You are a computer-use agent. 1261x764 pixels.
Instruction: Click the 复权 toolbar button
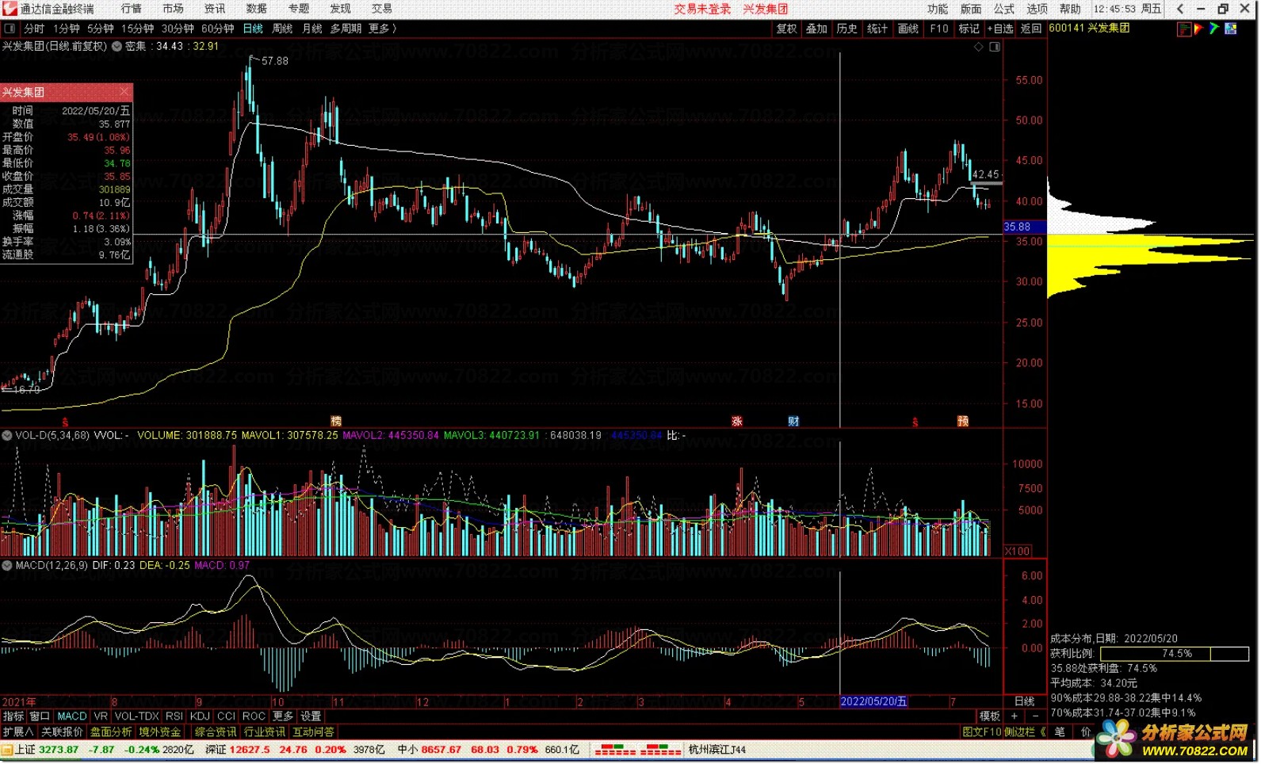[787, 29]
